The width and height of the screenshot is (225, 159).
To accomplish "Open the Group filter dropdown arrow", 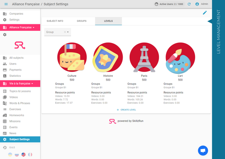I will point(68,32).
